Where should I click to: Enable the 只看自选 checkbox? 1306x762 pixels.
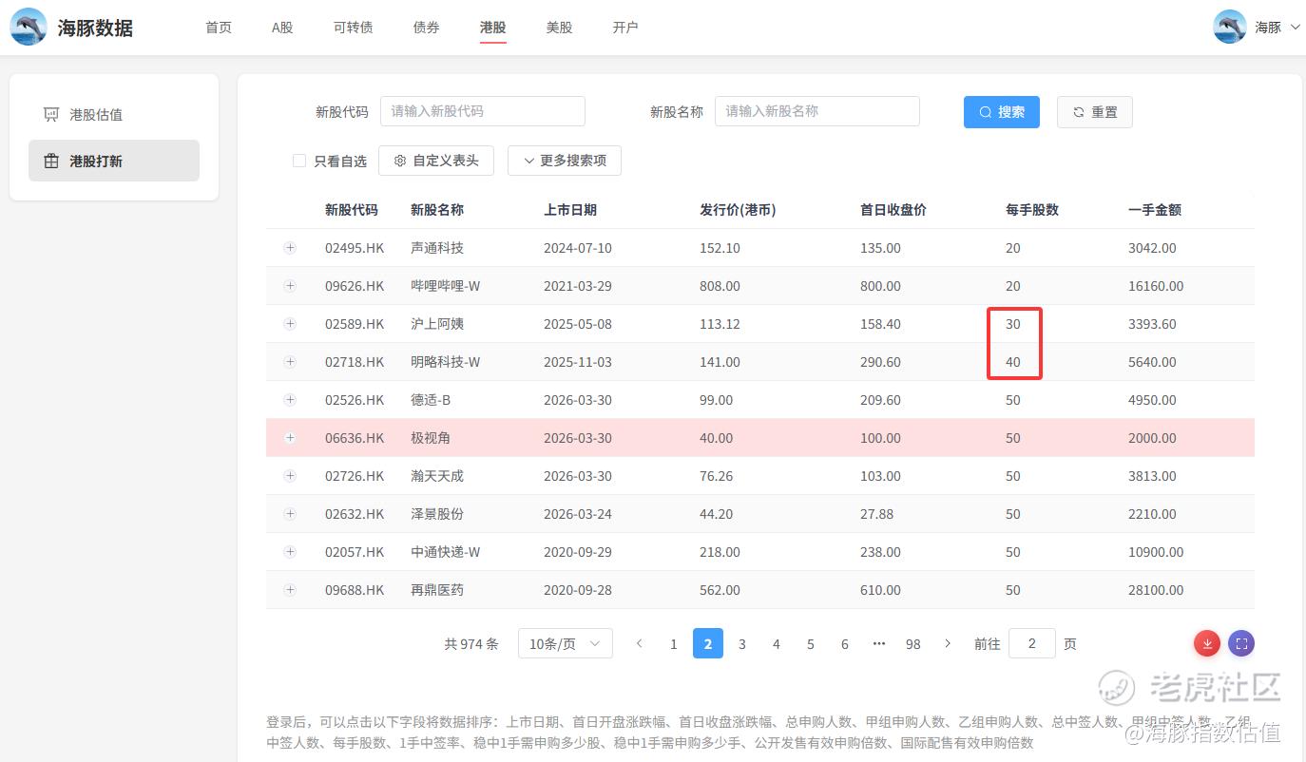[299, 162]
